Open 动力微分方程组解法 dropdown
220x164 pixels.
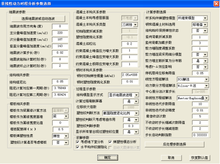pos(193,86)
